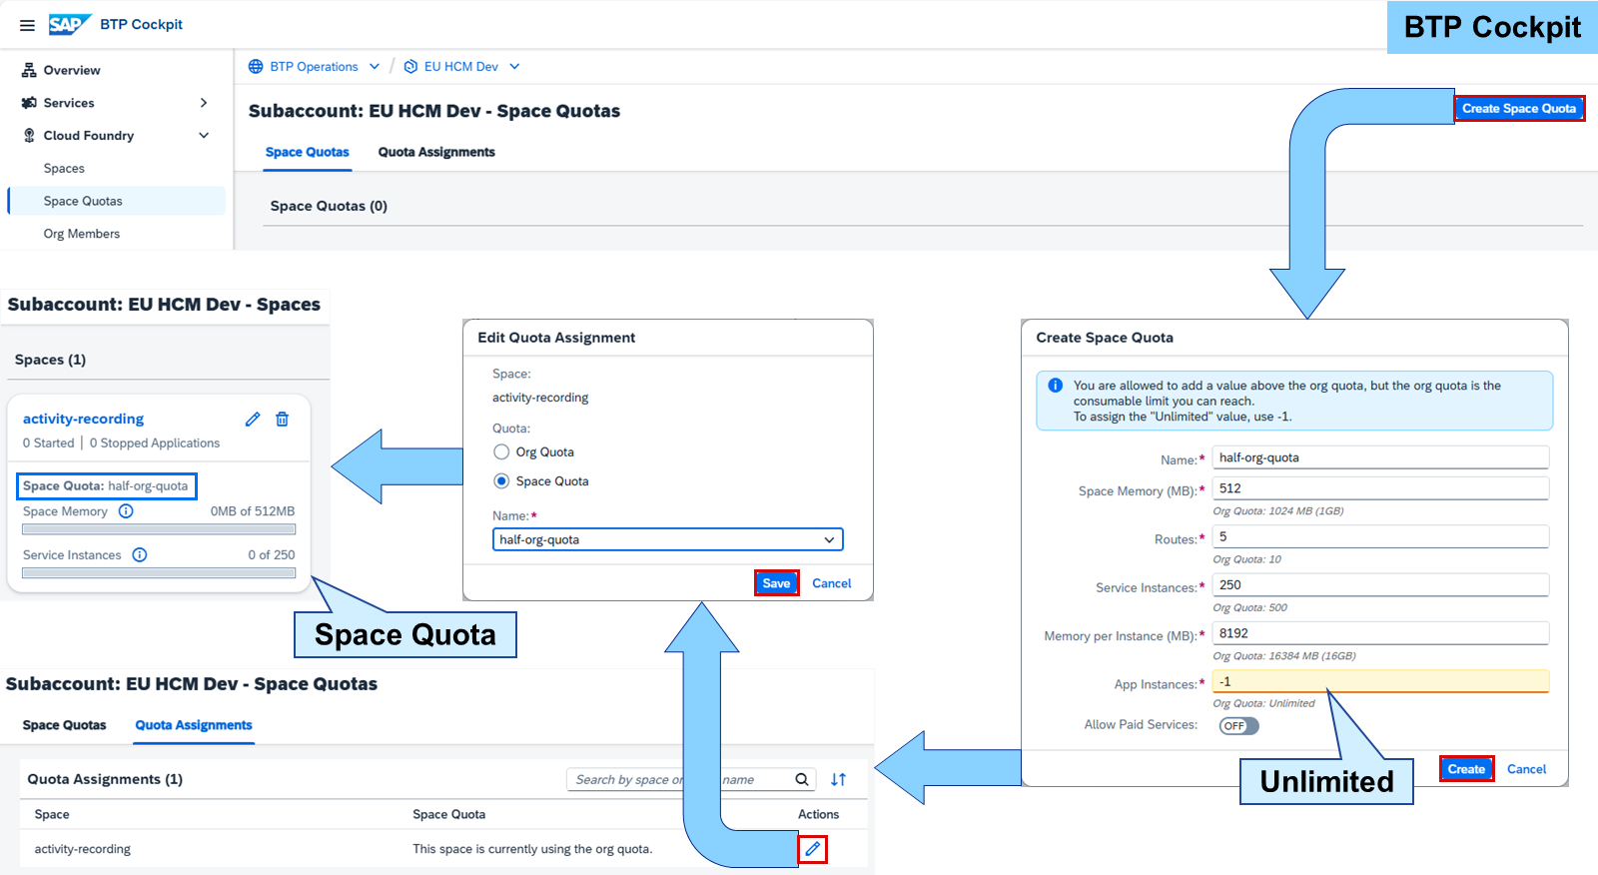Click the '0 of 250' value
The width and height of the screenshot is (1598, 875).
[272, 555]
